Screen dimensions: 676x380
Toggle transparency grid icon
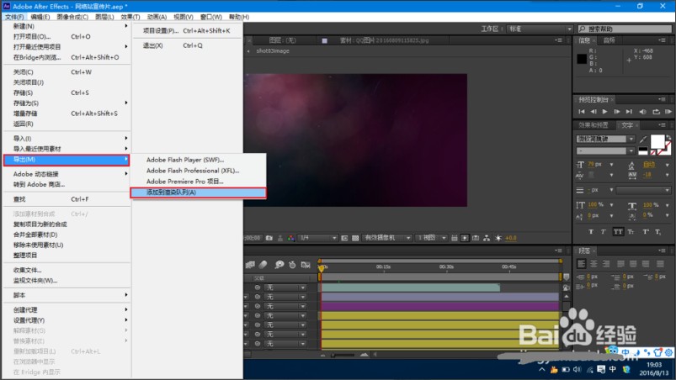click(355, 238)
